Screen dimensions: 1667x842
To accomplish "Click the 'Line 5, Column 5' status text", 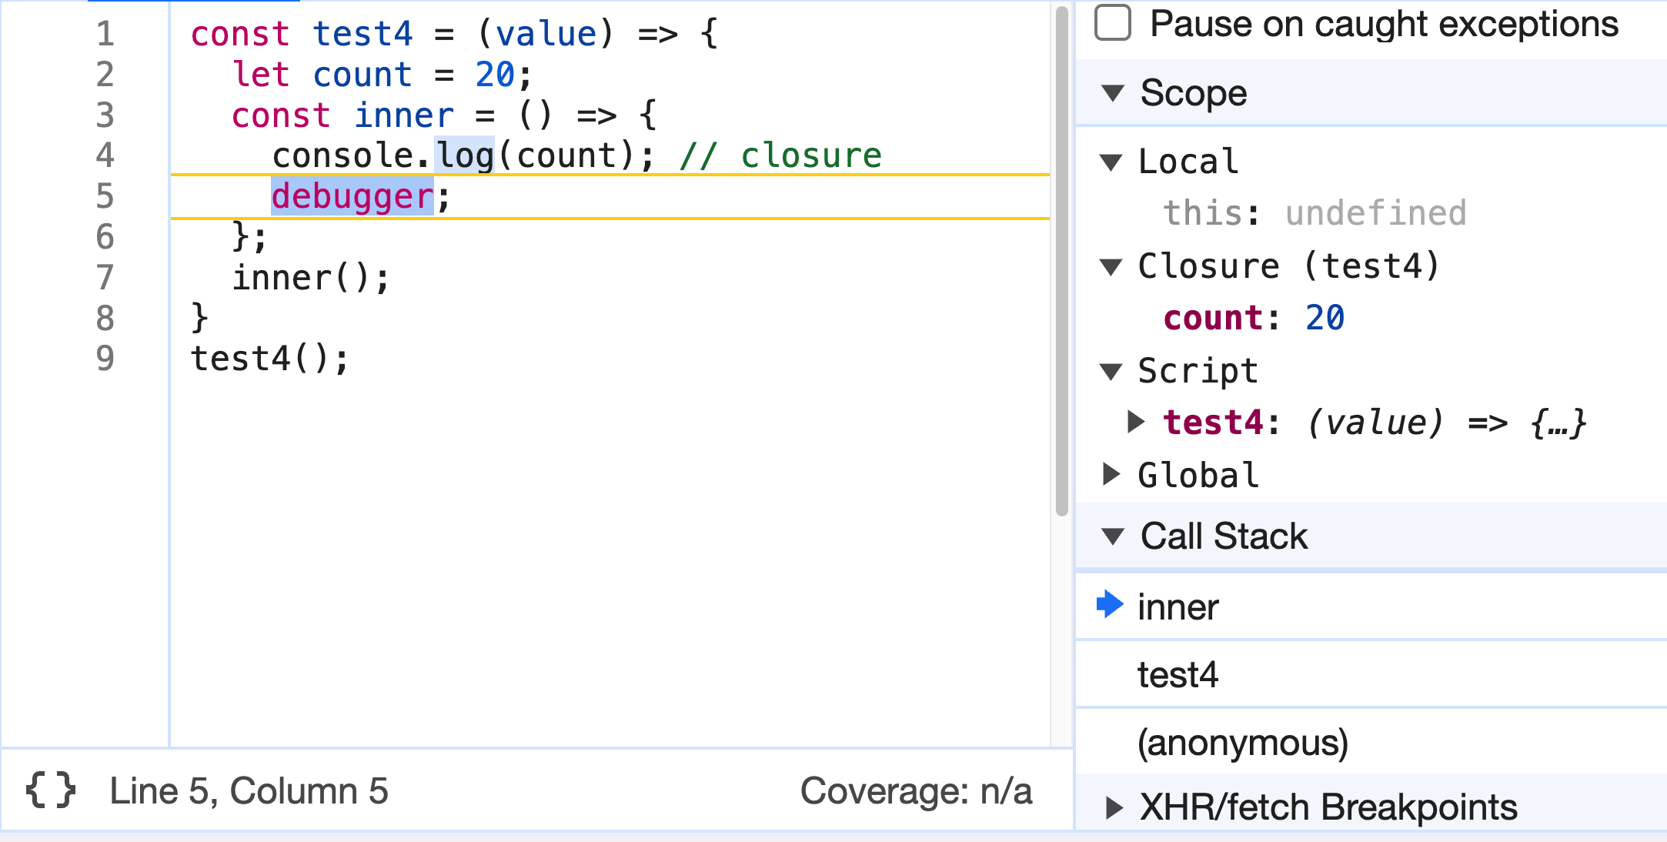I will (249, 791).
